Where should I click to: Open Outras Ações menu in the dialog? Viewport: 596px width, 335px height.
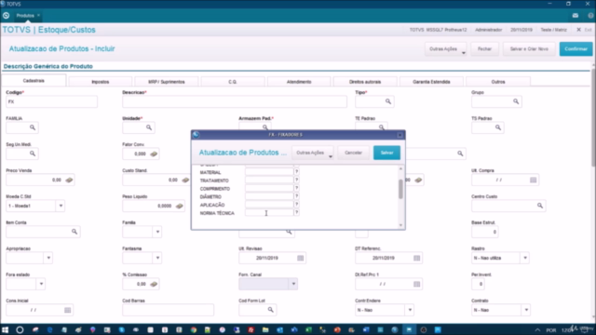tap(313, 153)
